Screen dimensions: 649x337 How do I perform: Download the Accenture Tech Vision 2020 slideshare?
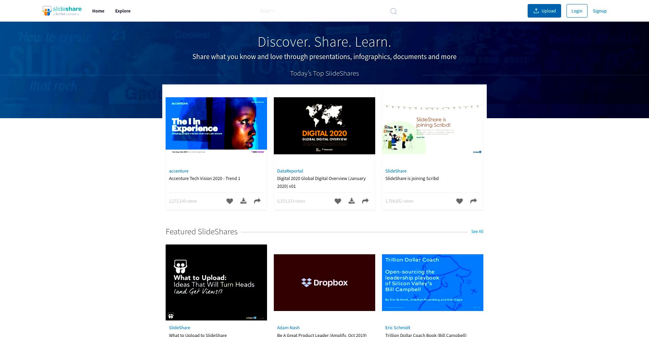point(243,201)
